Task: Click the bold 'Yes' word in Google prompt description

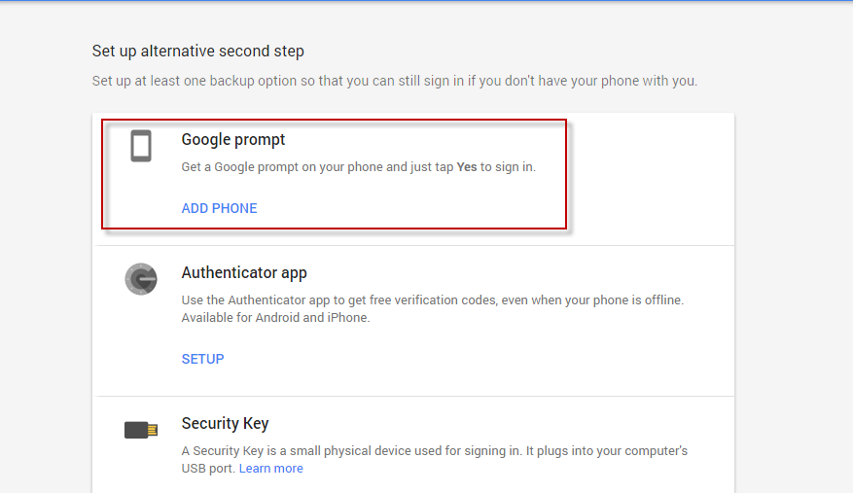Action: (467, 167)
